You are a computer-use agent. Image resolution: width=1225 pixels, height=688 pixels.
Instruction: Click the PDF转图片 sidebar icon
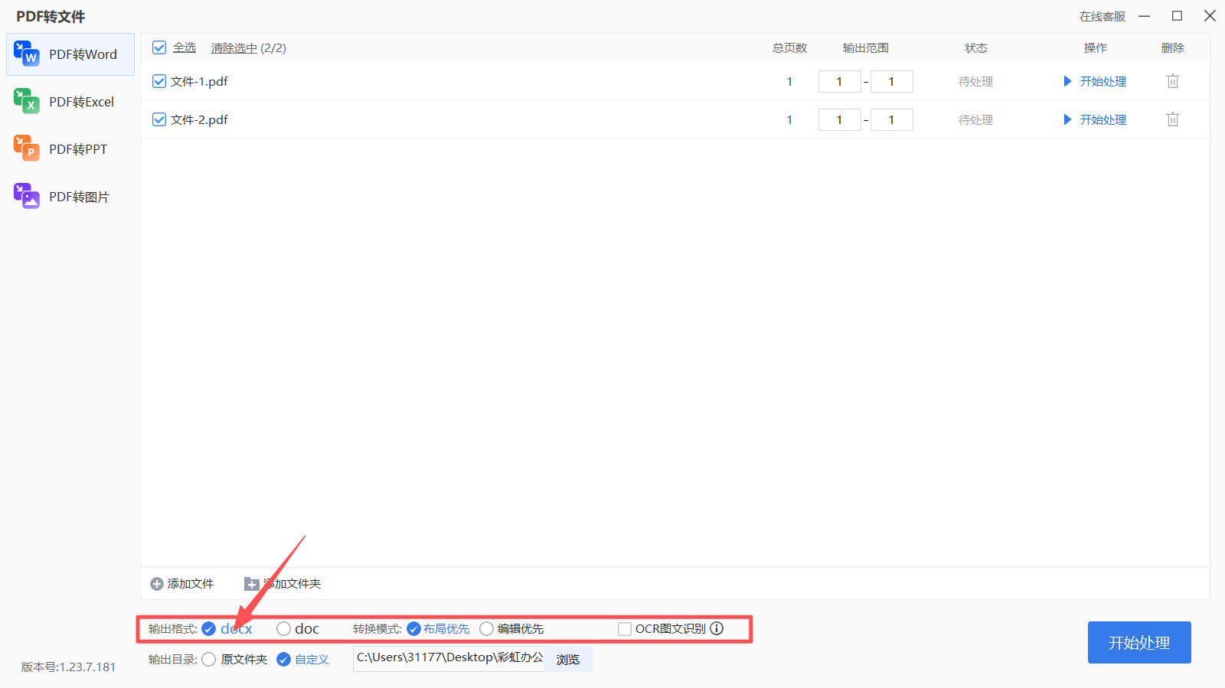(27, 196)
